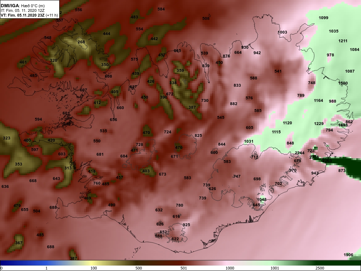Click the map value '1035'

coord(334,31)
